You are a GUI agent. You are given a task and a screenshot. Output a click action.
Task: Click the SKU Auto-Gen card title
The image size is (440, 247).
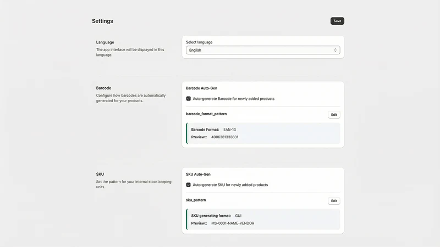coord(198,174)
